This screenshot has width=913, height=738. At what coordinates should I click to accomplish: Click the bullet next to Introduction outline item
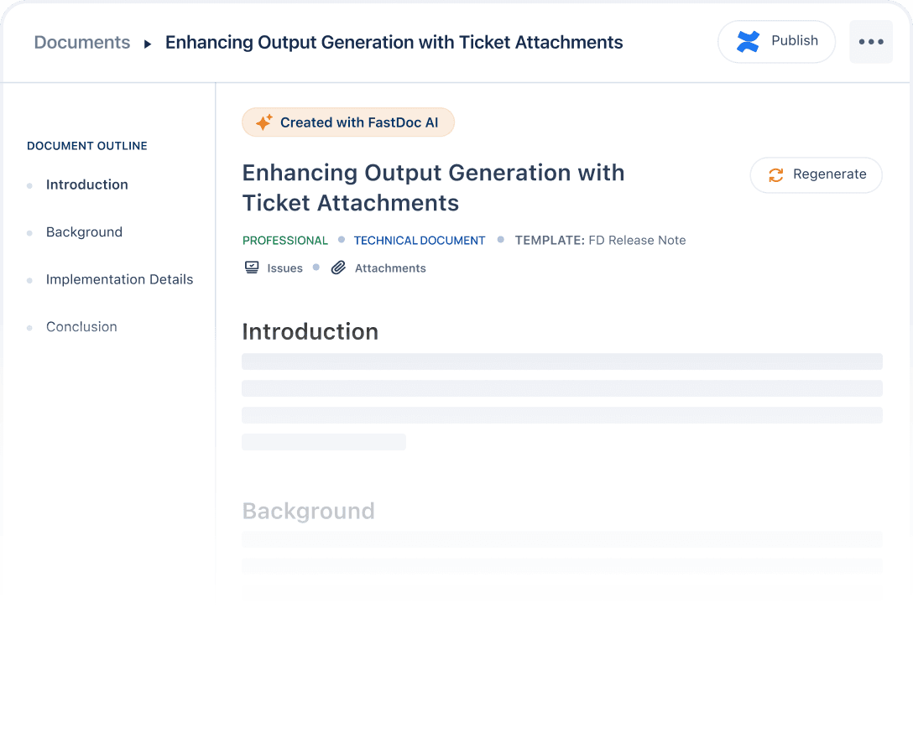click(30, 185)
